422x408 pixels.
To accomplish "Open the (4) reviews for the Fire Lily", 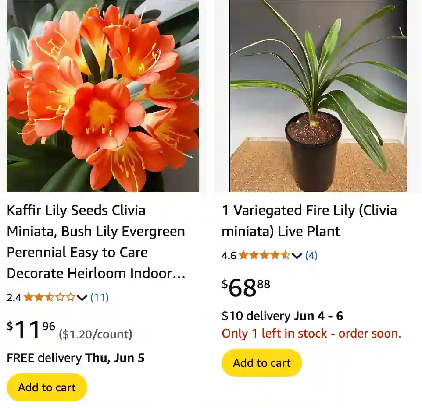I will tap(310, 255).
